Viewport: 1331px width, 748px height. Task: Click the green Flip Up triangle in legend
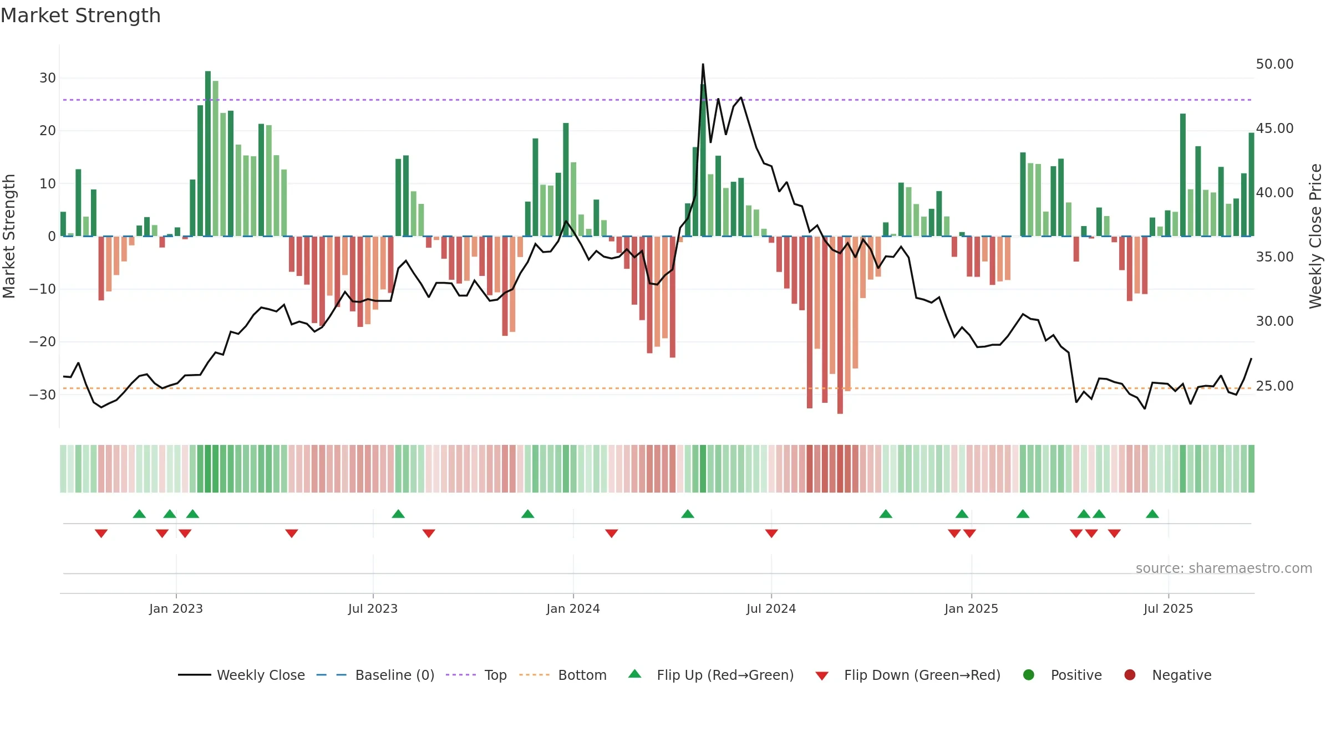point(634,674)
